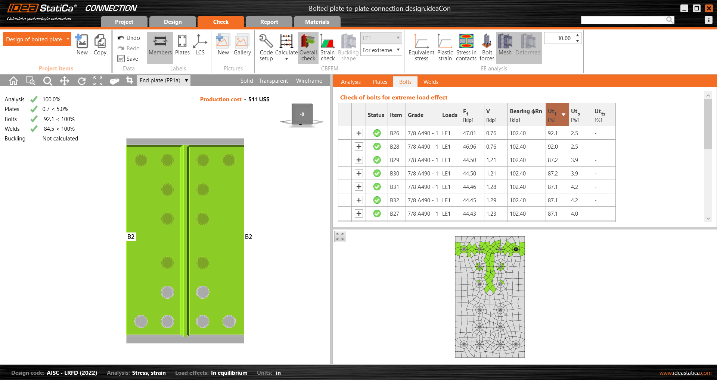Enable Transparent view mode
Viewport: 717px width, 380px height.
(x=273, y=80)
